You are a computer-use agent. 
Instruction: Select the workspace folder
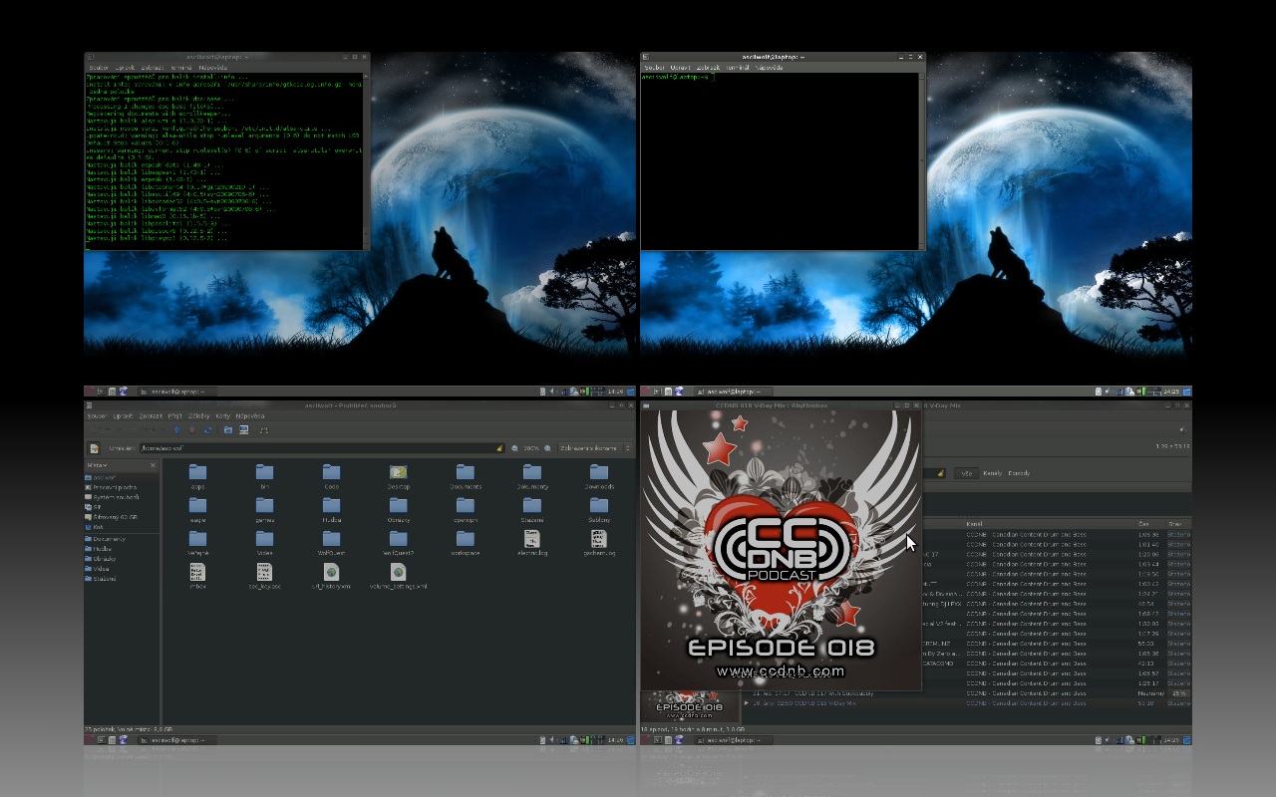(465, 542)
